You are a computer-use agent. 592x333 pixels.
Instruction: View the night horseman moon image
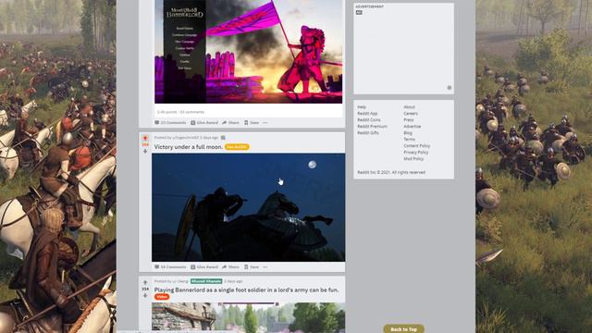(249, 207)
